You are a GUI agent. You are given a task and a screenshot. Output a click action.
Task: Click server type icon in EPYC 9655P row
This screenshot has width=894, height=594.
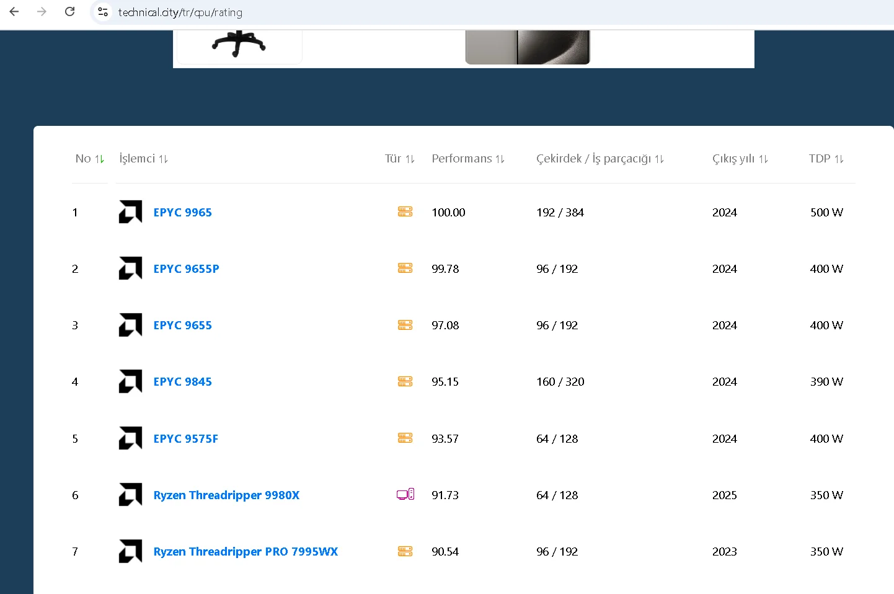click(x=405, y=268)
